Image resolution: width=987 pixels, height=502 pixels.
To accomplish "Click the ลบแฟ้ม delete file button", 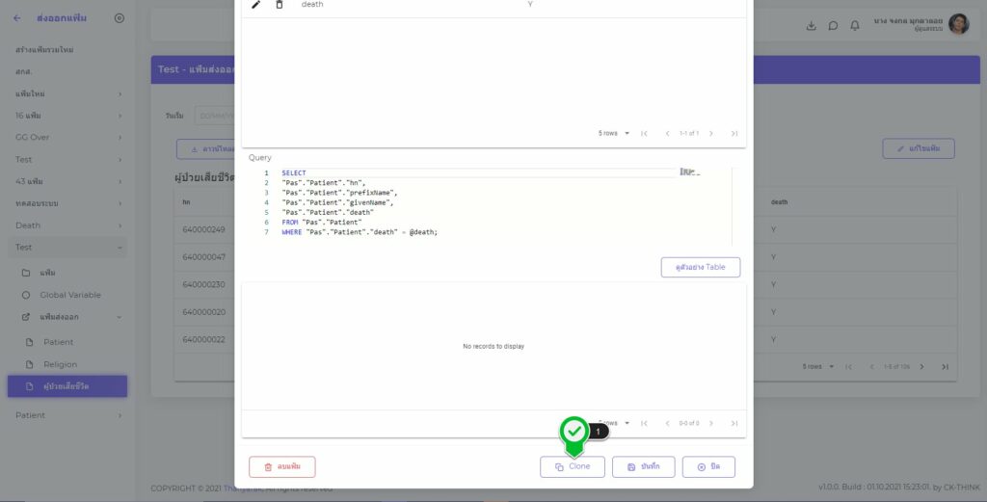I will point(281,466).
